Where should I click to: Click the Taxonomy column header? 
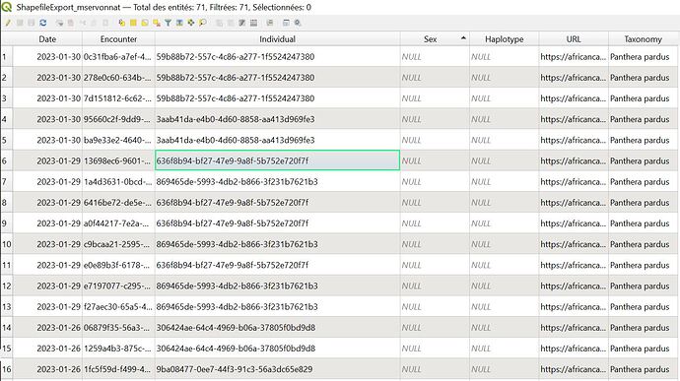point(643,39)
